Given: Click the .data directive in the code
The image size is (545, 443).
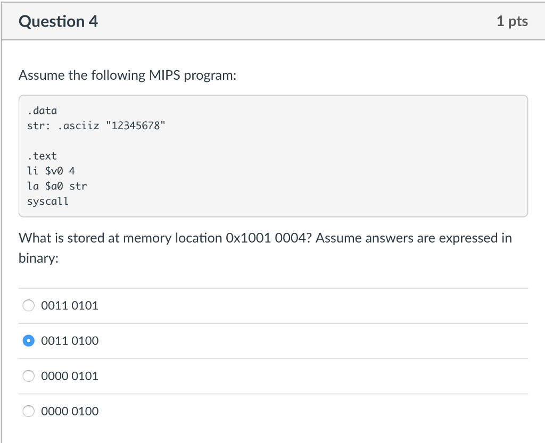Looking at the screenshot, I should 42,111.
